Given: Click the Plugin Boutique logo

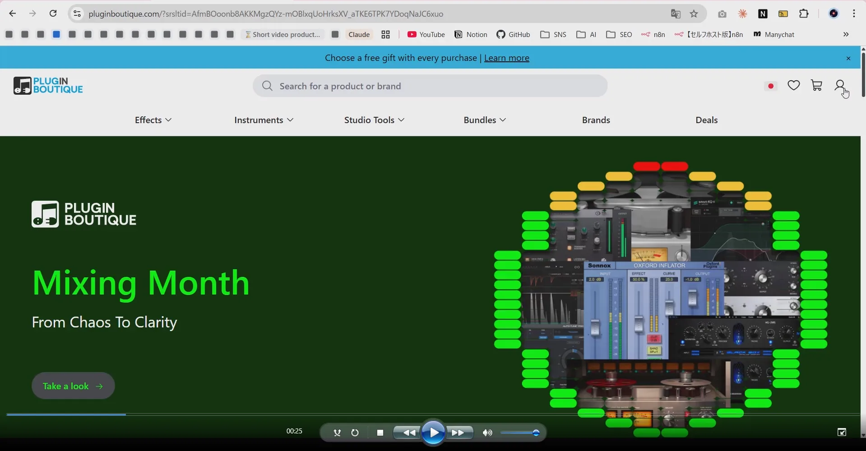Looking at the screenshot, I should (x=48, y=85).
